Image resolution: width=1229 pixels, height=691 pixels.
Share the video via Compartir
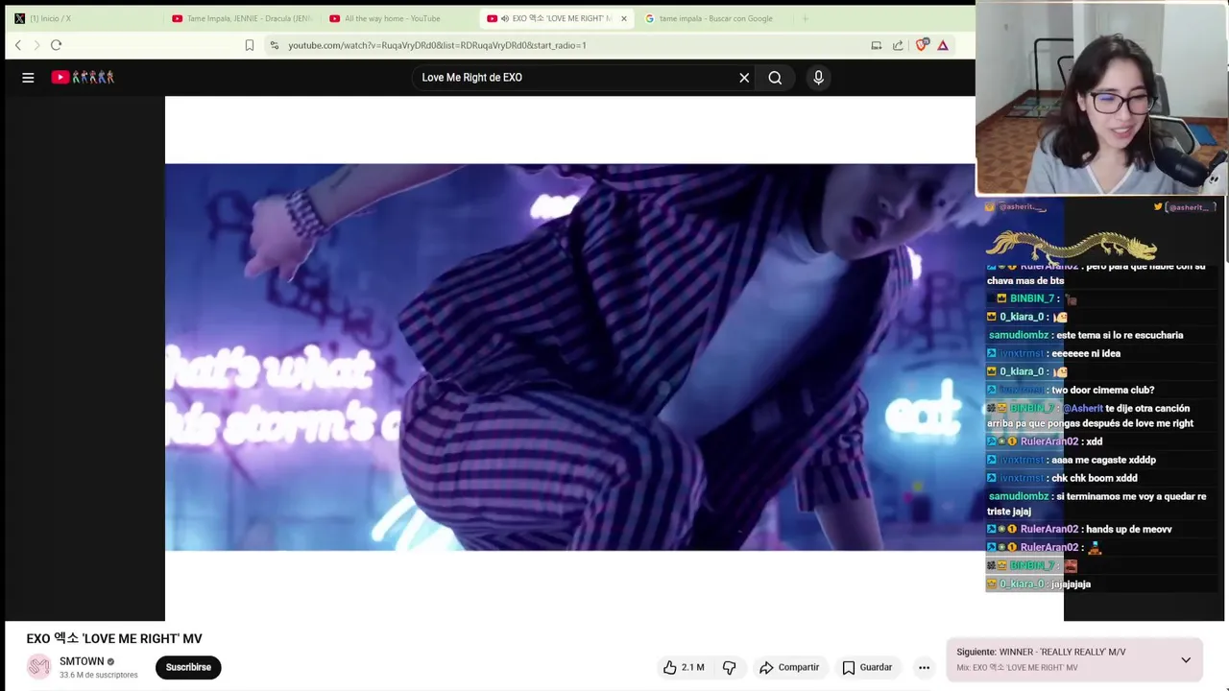click(788, 667)
